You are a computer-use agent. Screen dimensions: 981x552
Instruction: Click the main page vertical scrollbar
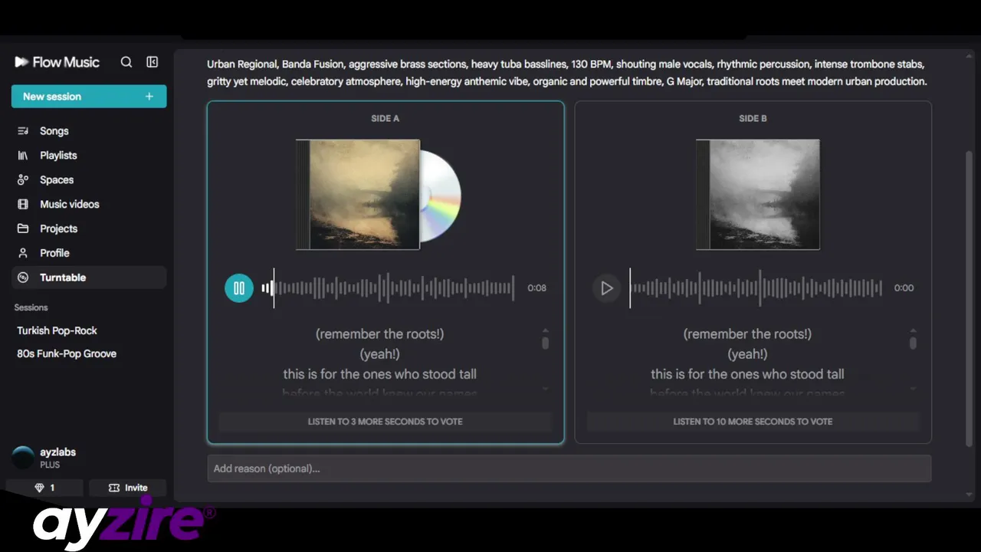point(969,299)
